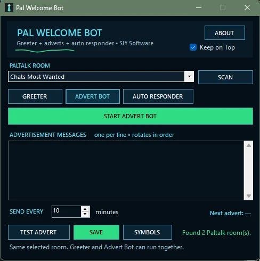
Task: Save the advert settings
Action: (x=96, y=232)
